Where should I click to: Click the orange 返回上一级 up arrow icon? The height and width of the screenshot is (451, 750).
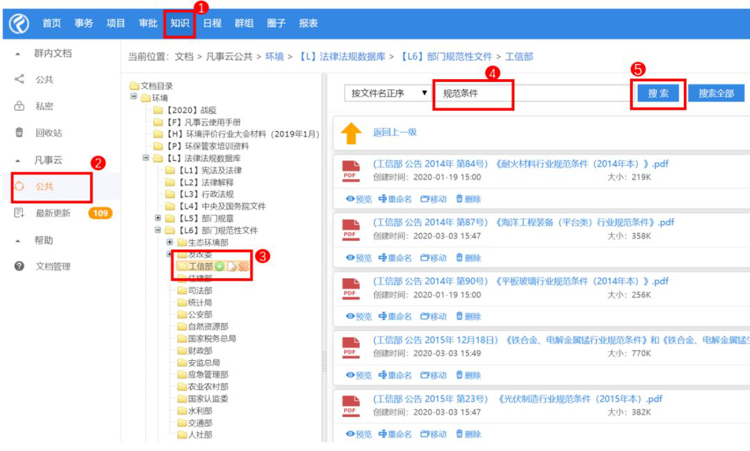(351, 133)
